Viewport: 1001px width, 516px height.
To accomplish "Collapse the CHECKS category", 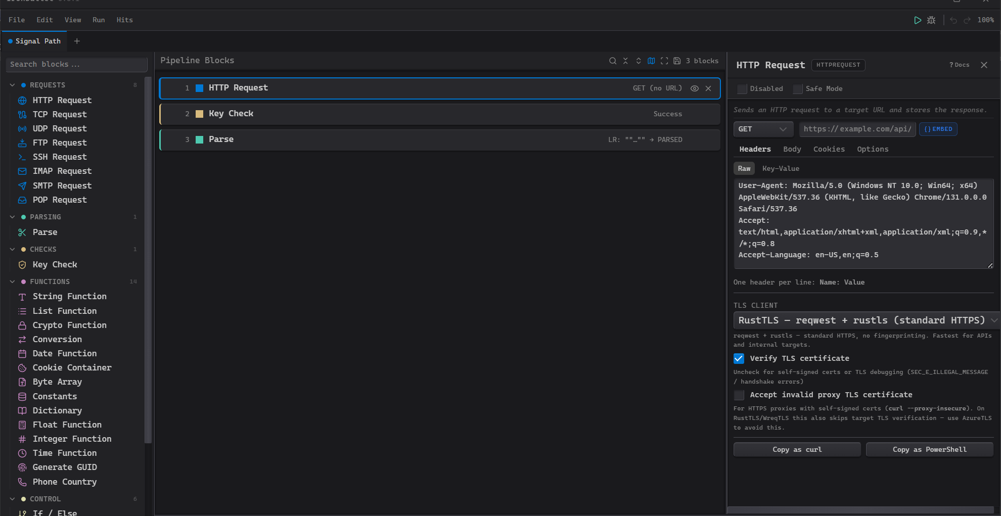I will coord(12,249).
